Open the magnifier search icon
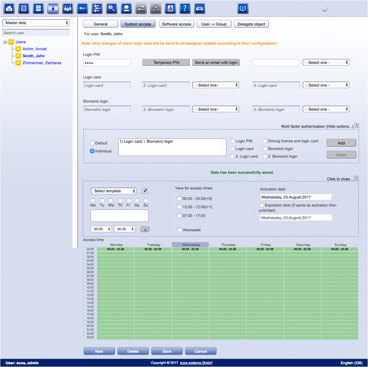The width and height of the screenshot is (368, 367). coord(112,8)
